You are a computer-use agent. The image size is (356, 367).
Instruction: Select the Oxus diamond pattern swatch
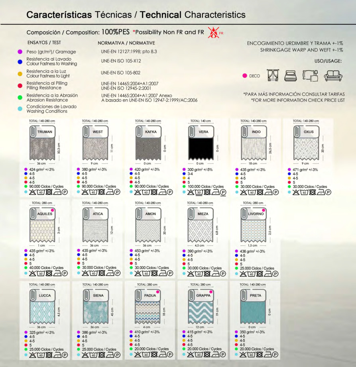(x=306, y=149)
